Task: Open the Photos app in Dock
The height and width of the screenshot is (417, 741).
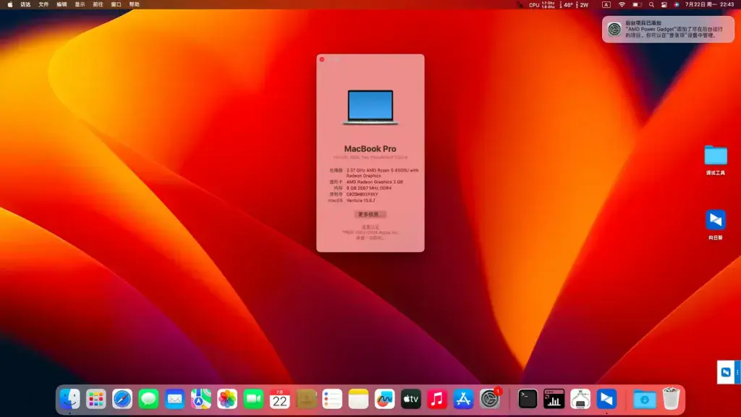Action: pos(227,400)
